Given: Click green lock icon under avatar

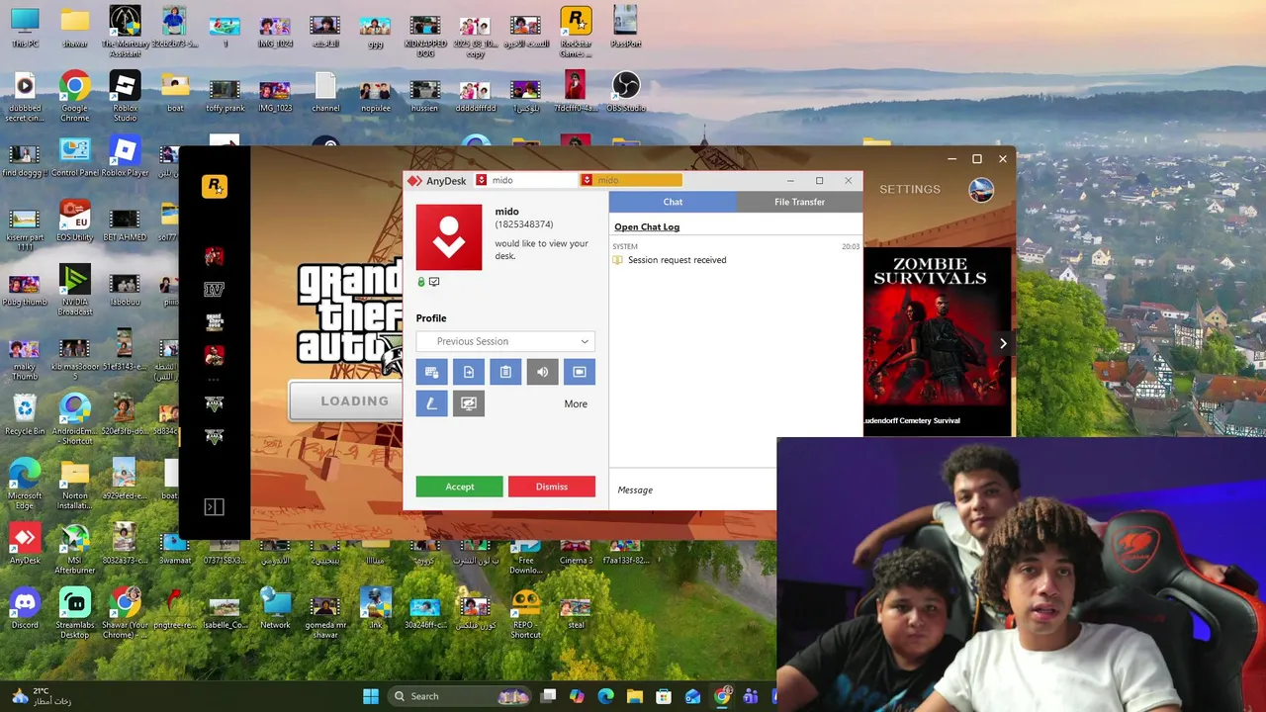Looking at the screenshot, I should pyautogui.click(x=421, y=282).
